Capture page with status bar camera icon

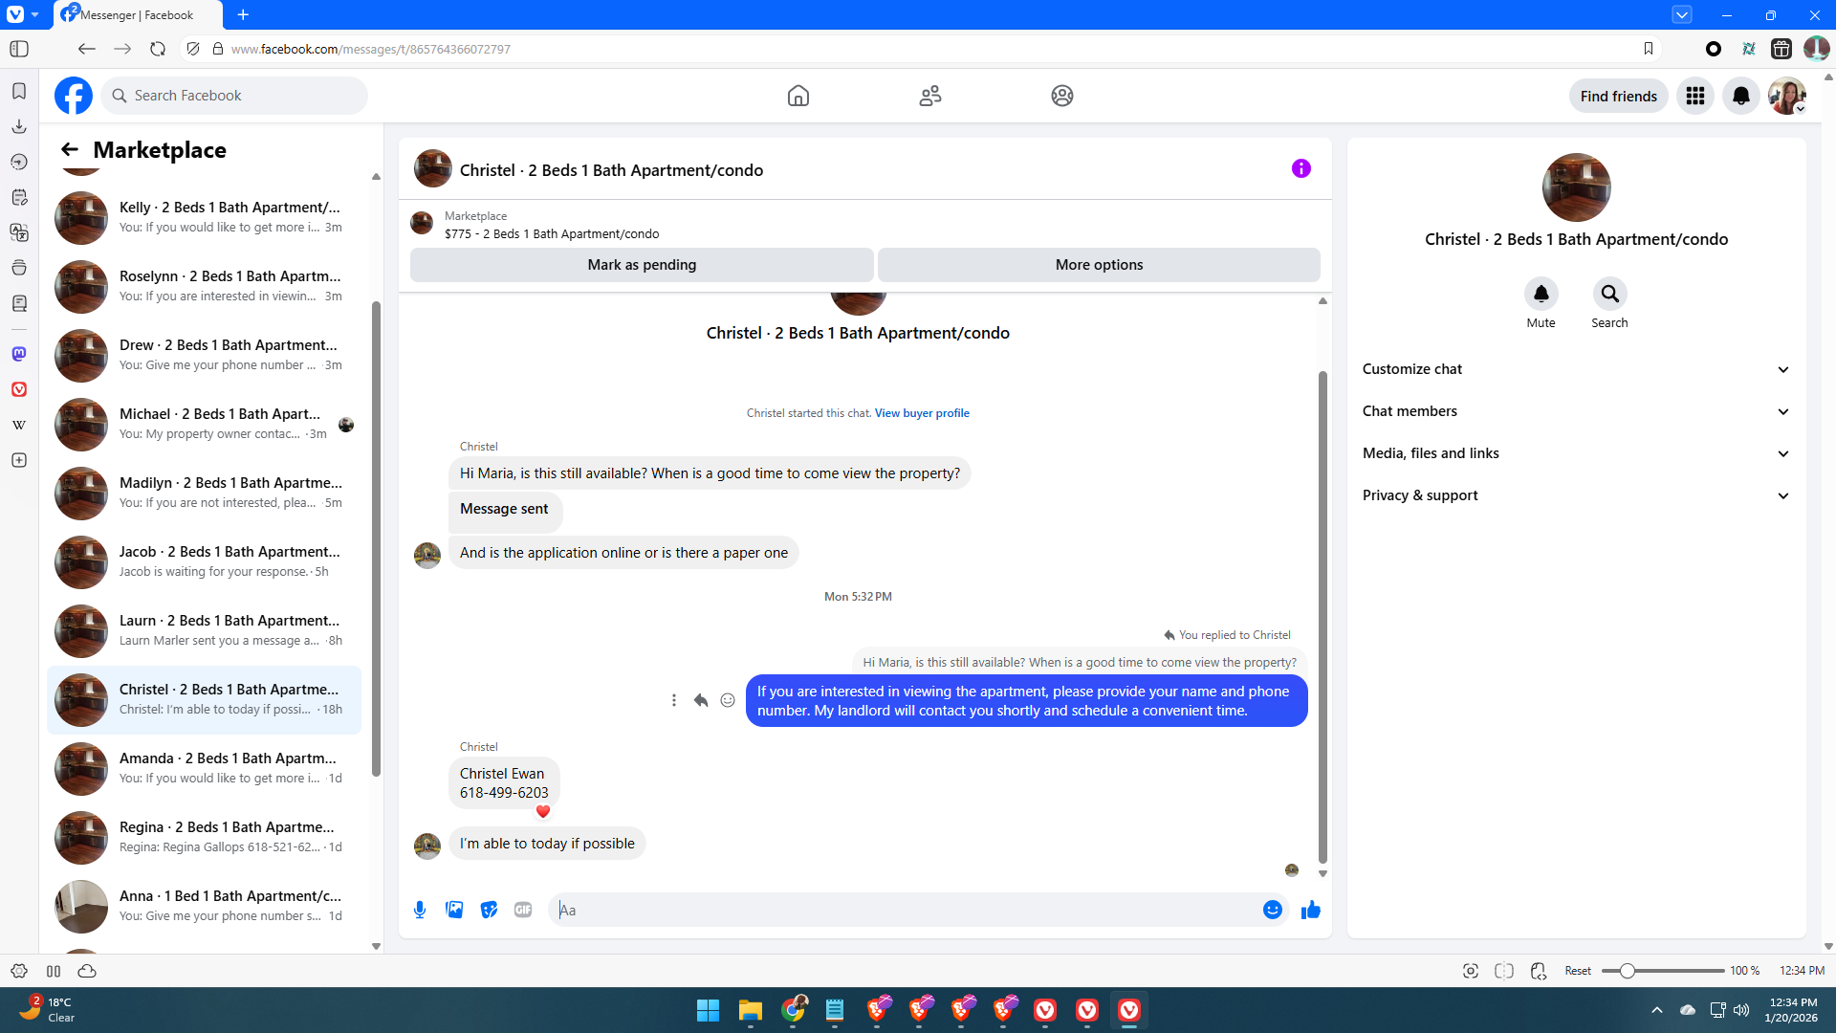click(x=1471, y=971)
